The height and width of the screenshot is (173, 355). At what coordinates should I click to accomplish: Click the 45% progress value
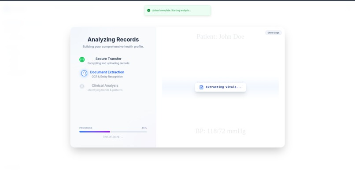(x=144, y=128)
